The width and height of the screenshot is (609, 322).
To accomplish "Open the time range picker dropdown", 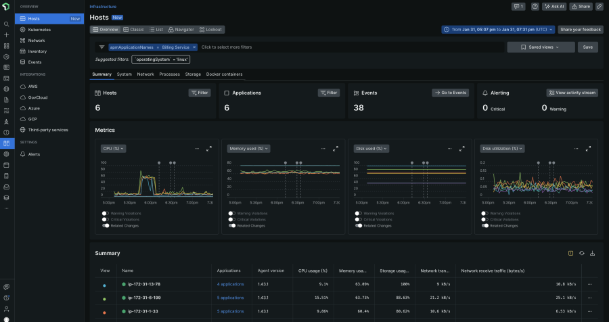I will click(x=498, y=30).
